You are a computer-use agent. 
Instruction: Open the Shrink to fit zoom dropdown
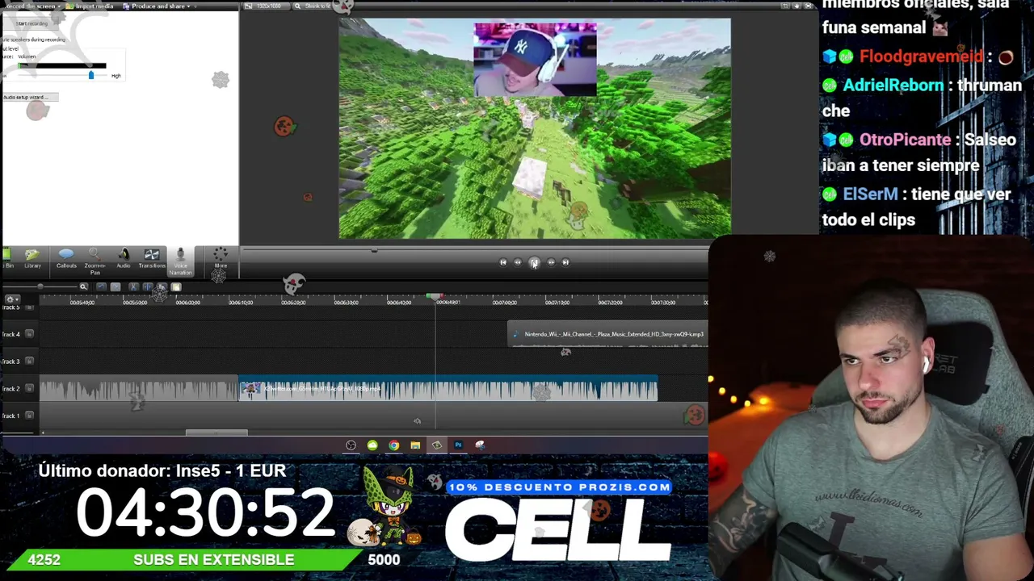(313, 6)
